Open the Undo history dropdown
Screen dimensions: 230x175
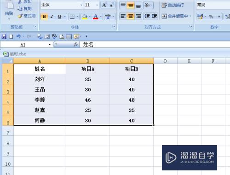tap(23, 36)
